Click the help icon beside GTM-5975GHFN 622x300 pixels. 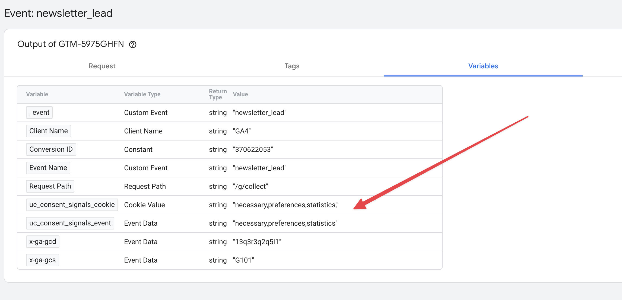(132, 44)
